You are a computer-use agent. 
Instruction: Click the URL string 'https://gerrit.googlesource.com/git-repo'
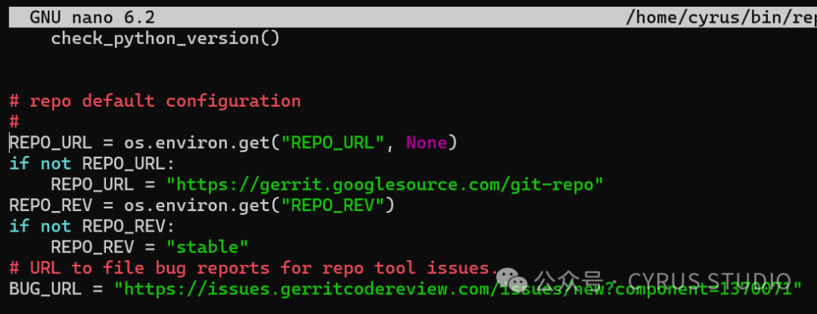(384, 185)
